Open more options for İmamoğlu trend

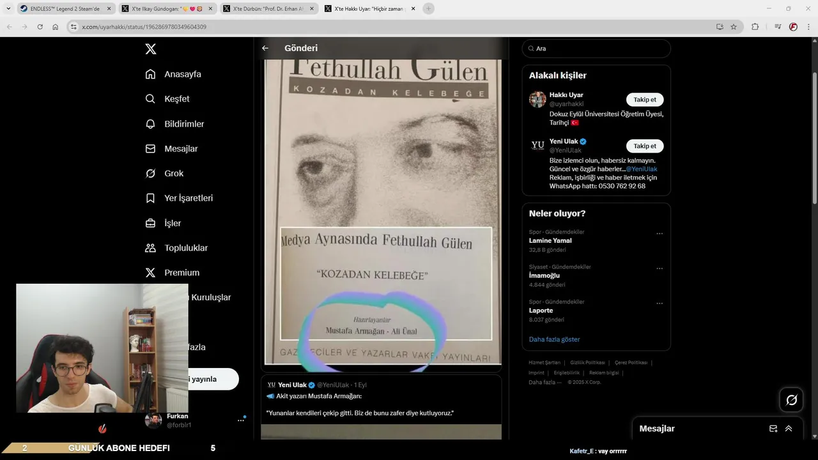coord(660,269)
